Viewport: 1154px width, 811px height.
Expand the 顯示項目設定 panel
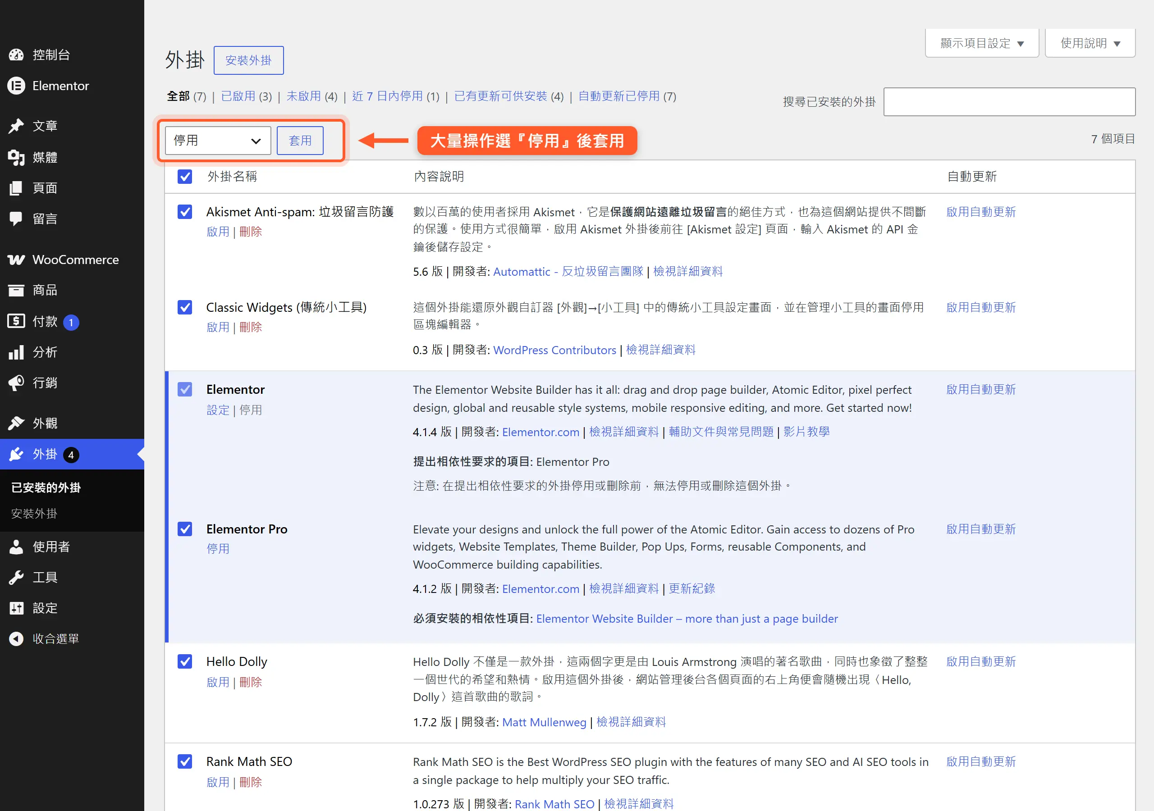point(982,43)
